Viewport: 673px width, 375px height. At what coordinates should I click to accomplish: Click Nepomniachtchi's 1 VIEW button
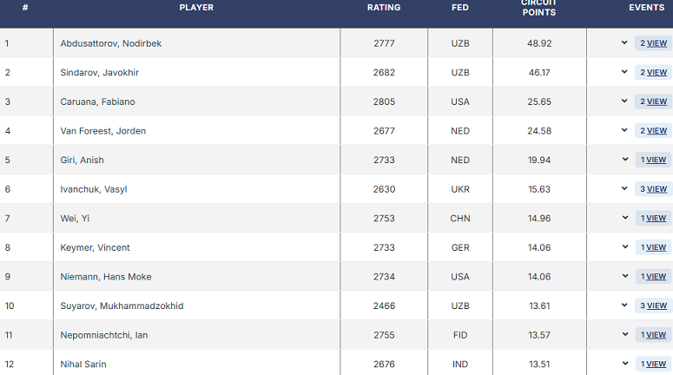pos(653,335)
